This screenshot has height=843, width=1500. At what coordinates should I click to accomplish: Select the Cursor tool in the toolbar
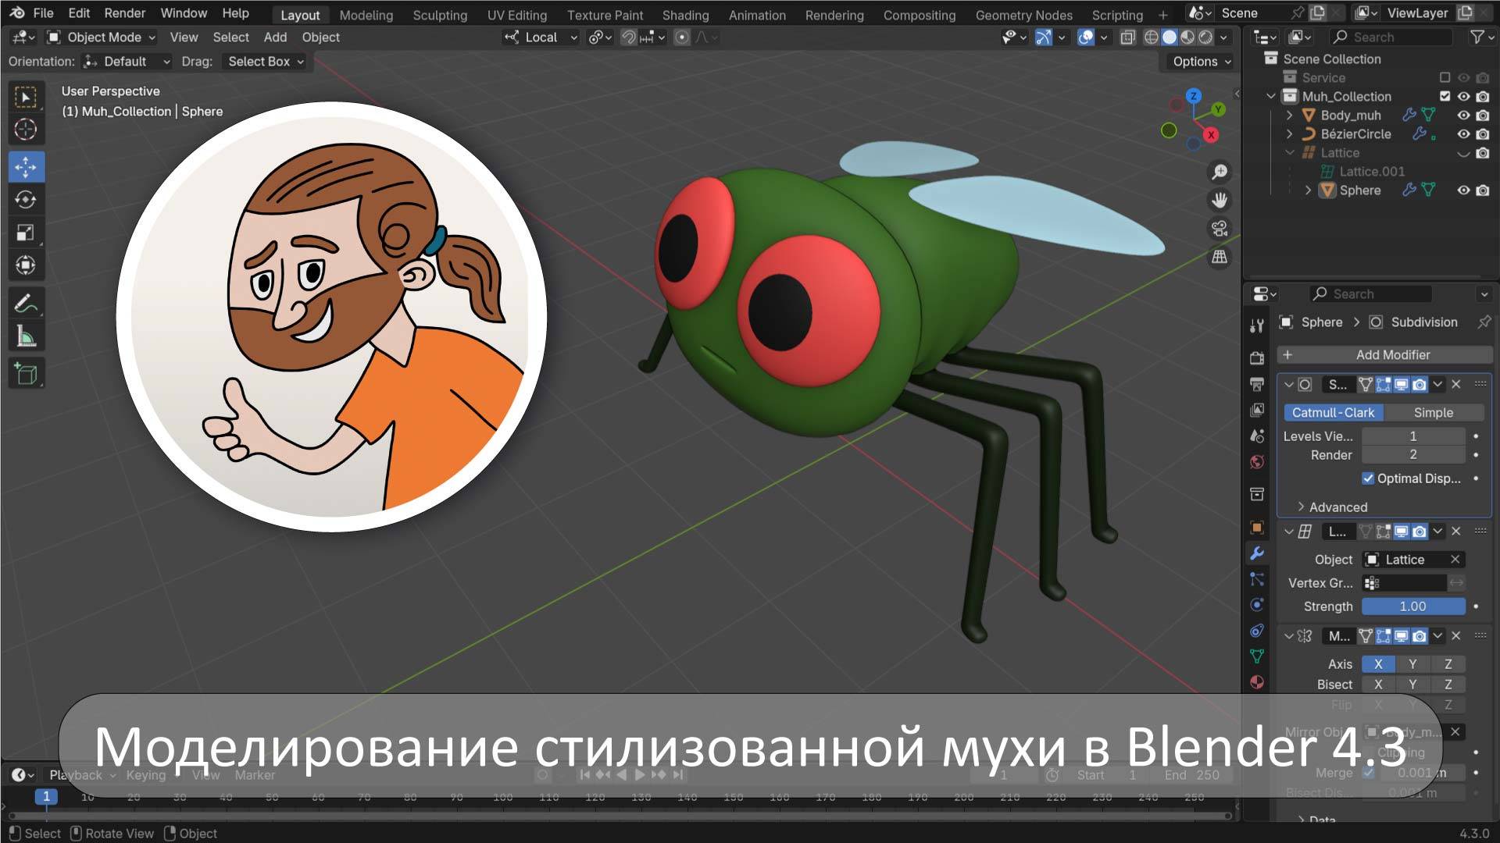tap(26, 130)
